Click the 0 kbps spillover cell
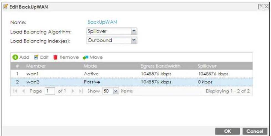Viewport: 271px width, 136px height. (205, 82)
